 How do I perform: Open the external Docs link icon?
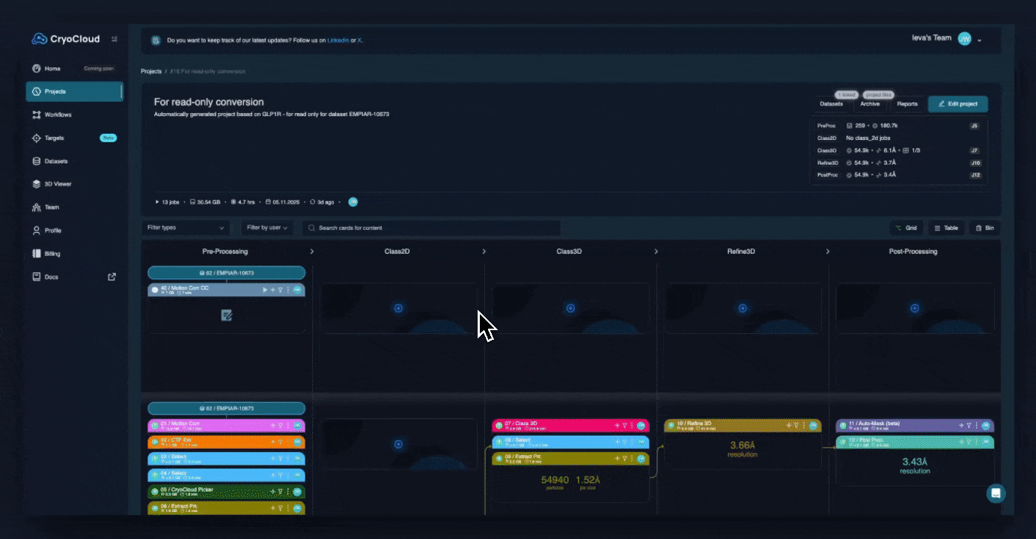coord(111,276)
